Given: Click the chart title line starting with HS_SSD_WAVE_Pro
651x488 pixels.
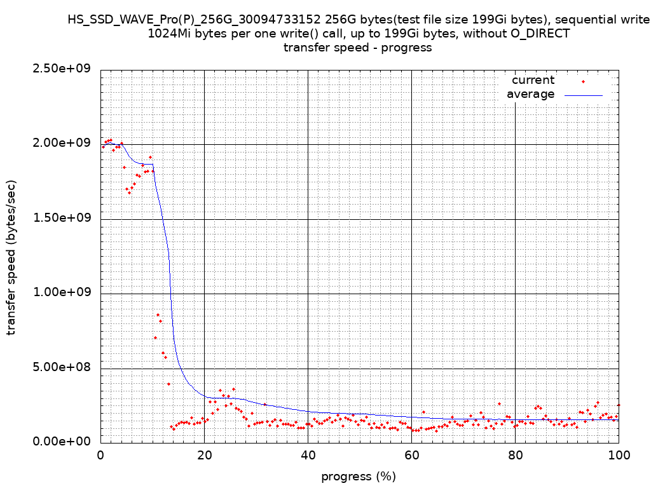Looking at the screenshot, I should point(359,20).
